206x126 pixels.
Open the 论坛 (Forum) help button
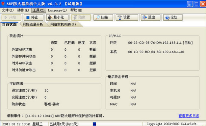click(173, 17)
